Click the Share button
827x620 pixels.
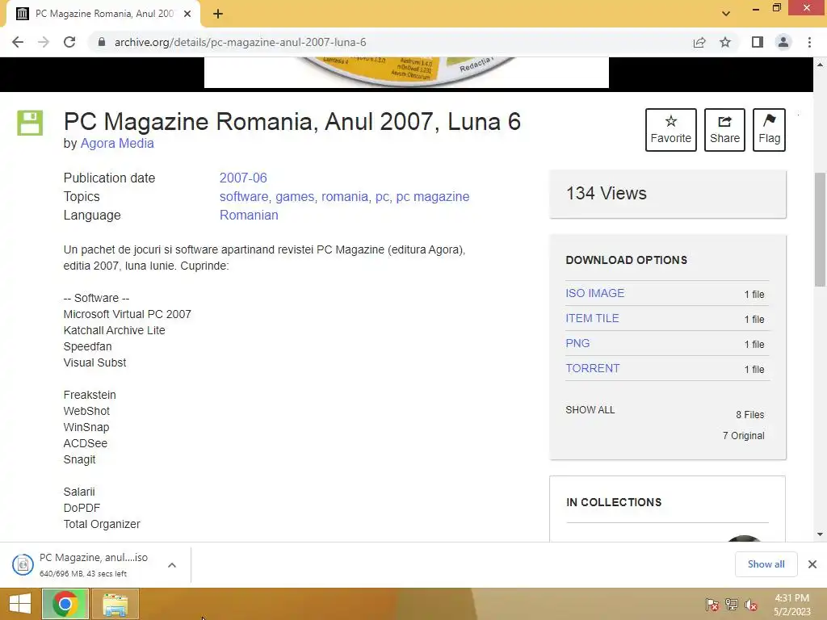click(x=724, y=130)
